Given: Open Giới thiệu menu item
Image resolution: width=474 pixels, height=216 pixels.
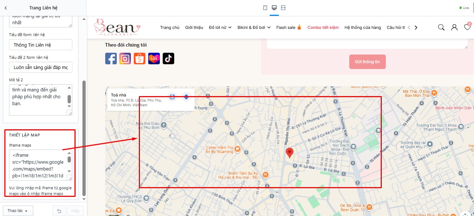Looking at the screenshot, I should (194, 27).
